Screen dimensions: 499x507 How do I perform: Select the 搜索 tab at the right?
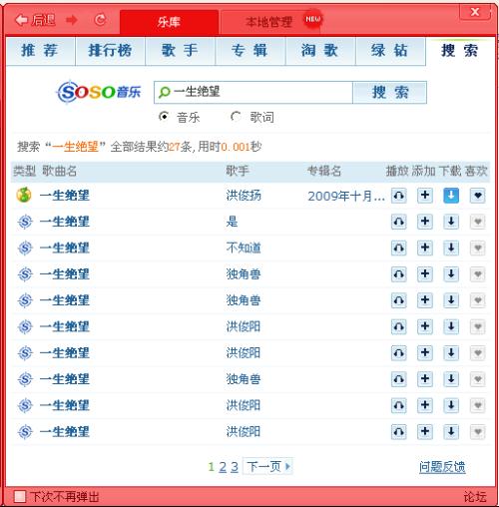click(x=460, y=51)
